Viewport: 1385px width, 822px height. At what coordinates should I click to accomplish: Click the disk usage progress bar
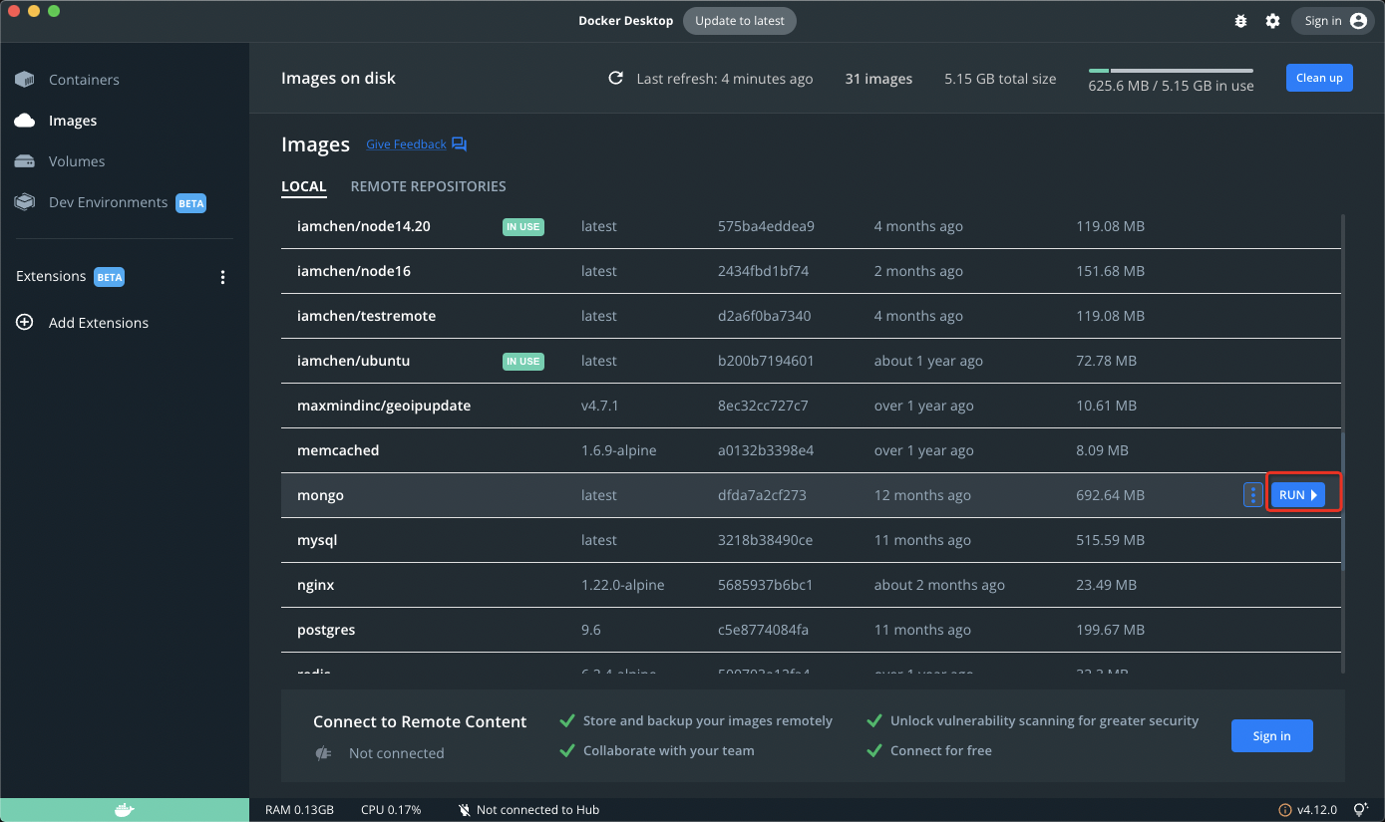pos(1171,71)
